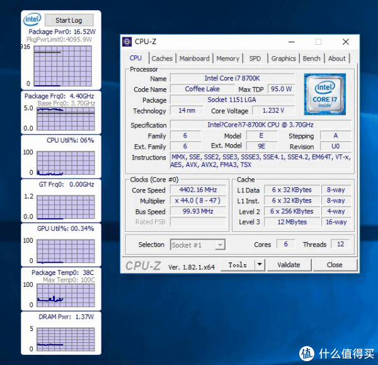Click the Stepping value A
This screenshot has height=365, width=378.
336,136
